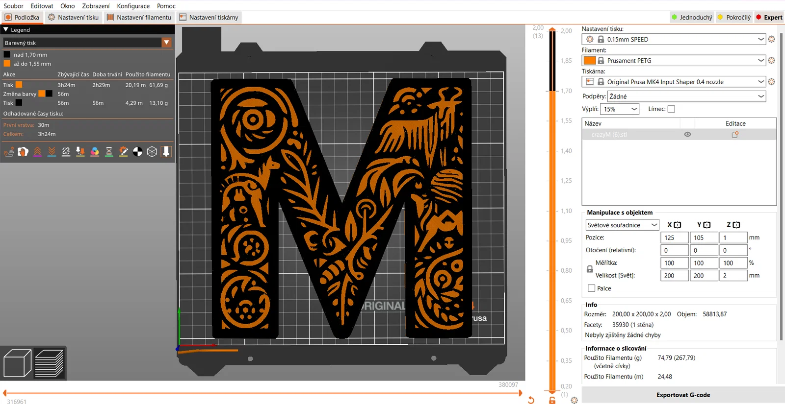Click the edit icon for crazyM (6).stl
The height and width of the screenshot is (404, 785).
(x=735, y=134)
